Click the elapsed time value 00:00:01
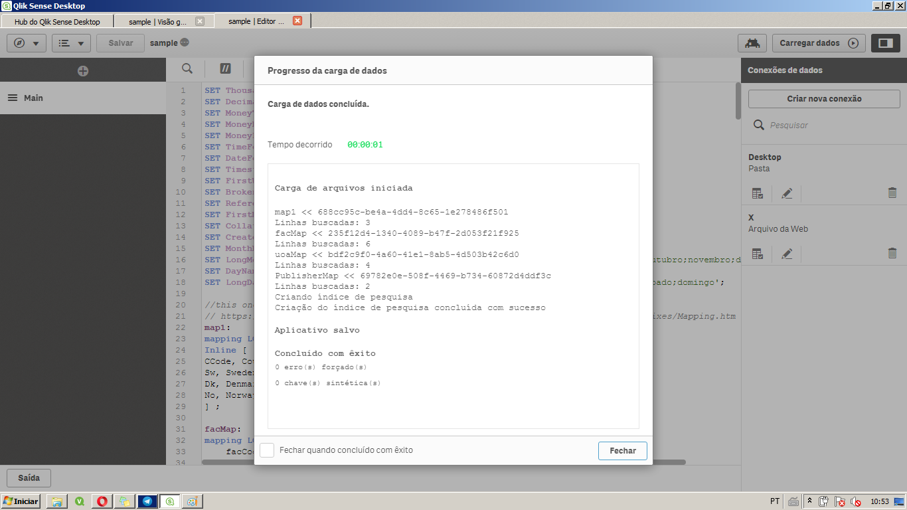The height and width of the screenshot is (510, 907). coord(365,145)
